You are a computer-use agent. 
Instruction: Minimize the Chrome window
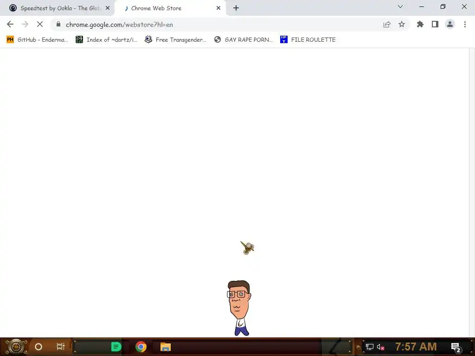point(422,6)
